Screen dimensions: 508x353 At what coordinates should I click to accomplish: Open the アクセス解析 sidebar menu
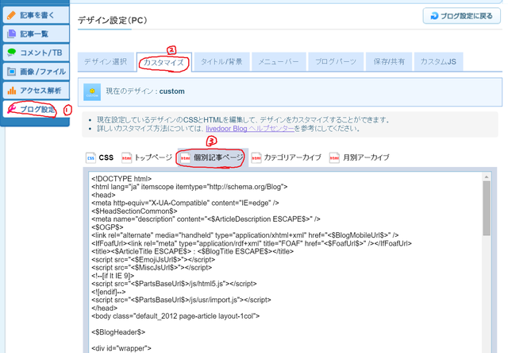36,90
